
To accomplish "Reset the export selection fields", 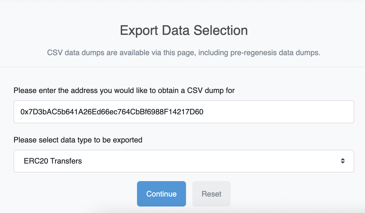I will coord(211,194).
